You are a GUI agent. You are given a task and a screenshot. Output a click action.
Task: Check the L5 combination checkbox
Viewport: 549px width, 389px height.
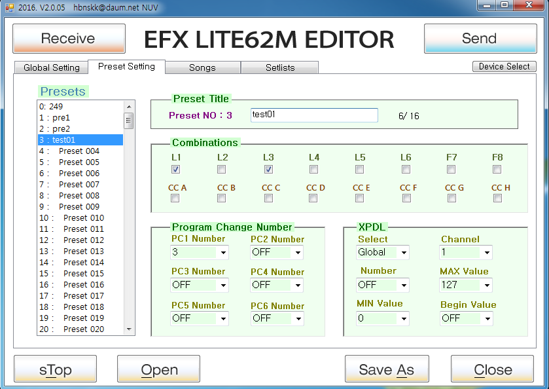(x=359, y=170)
